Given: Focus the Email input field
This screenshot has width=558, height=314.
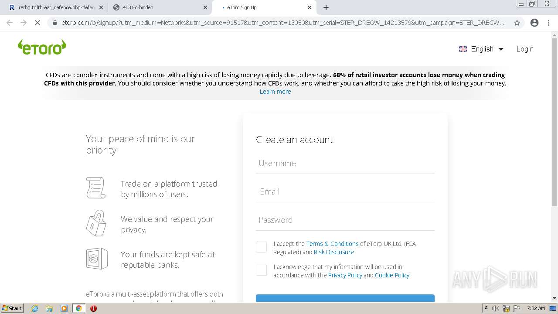Looking at the screenshot, I should [x=345, y=192].
